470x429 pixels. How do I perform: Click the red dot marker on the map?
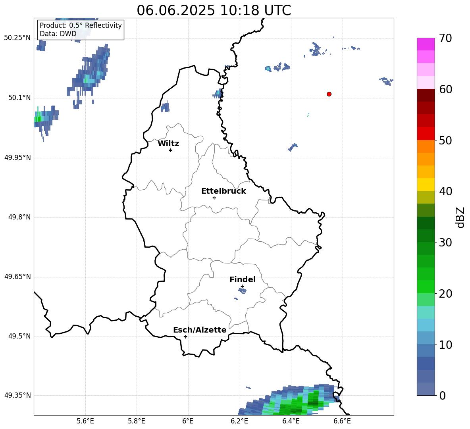pos(329,94)
